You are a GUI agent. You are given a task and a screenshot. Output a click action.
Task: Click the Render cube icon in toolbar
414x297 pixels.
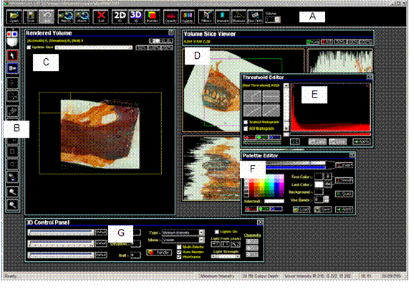152,16
